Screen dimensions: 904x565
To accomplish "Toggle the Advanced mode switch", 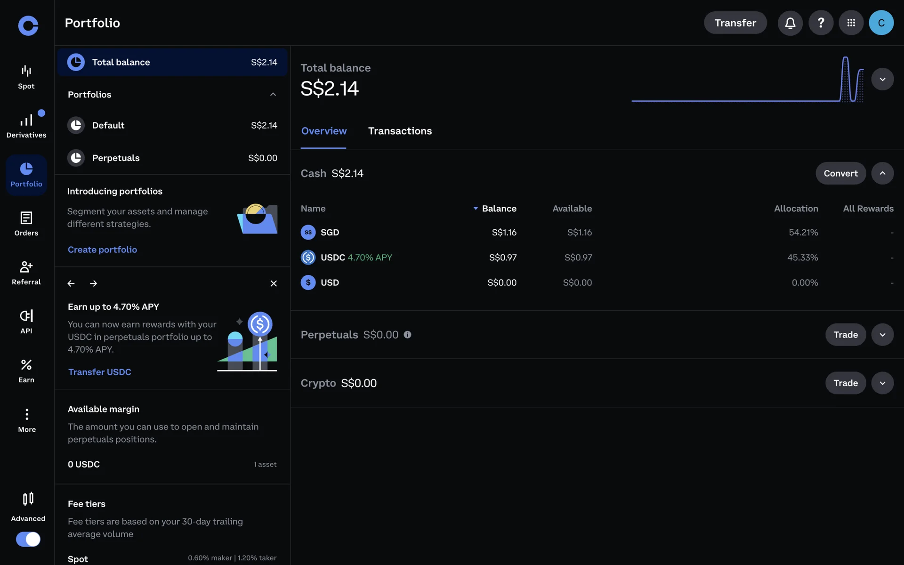I will (x=28, y=539).
